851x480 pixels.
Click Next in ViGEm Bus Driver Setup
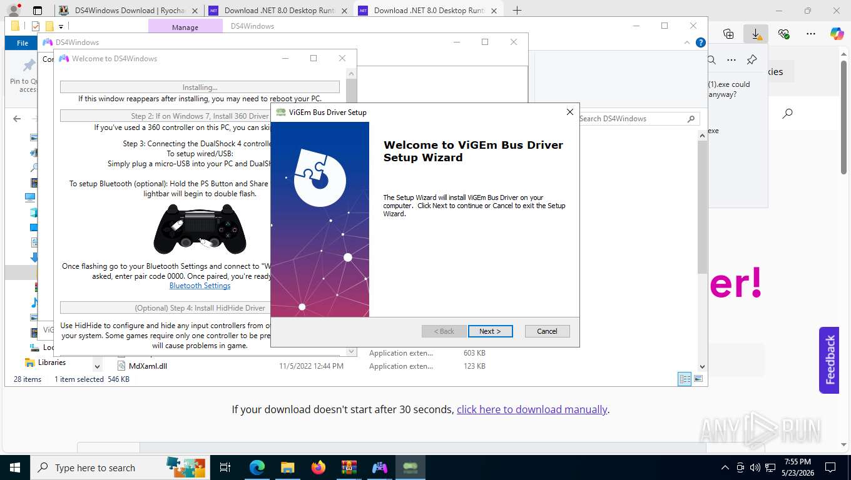tap(490, 331)
